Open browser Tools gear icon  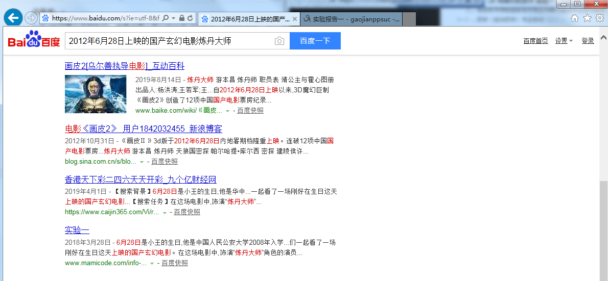(599, 18)
